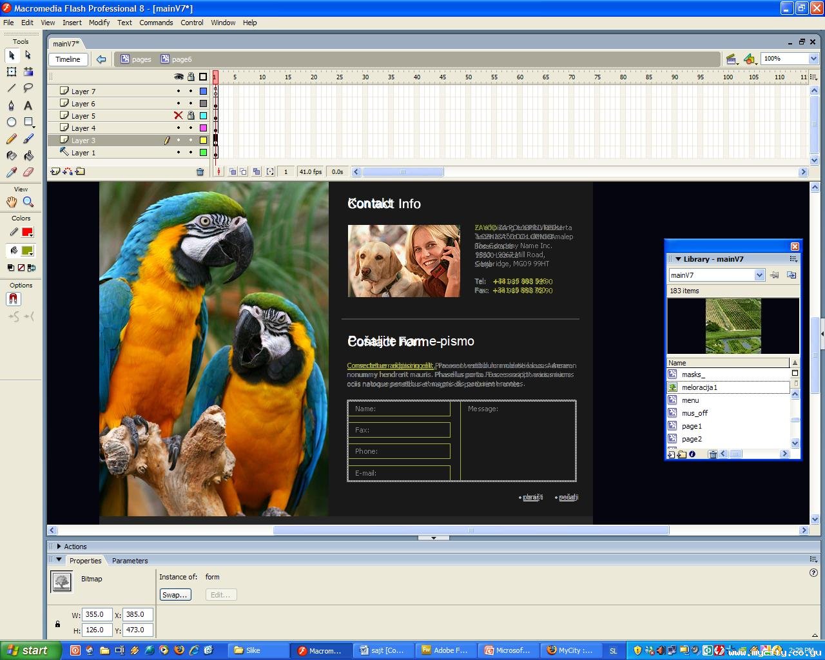Screen dimensions: 825x660
Task: Choose the Eraser tool
Action: point(28,172)
